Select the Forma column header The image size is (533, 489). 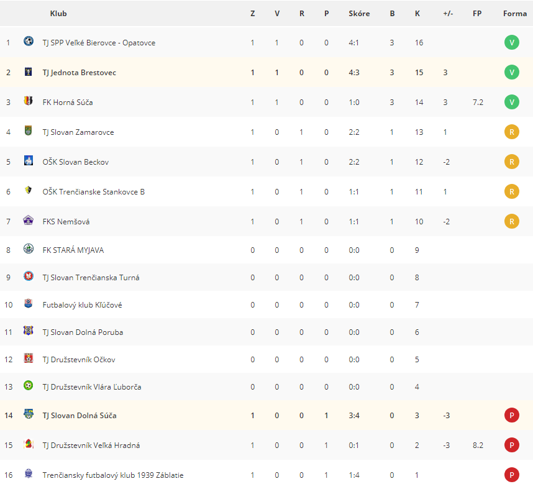(x=515, y=14)
